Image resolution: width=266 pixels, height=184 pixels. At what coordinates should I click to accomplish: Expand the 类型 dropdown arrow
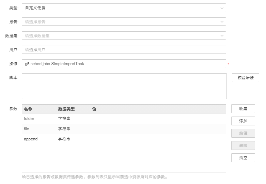click(222, 8)
